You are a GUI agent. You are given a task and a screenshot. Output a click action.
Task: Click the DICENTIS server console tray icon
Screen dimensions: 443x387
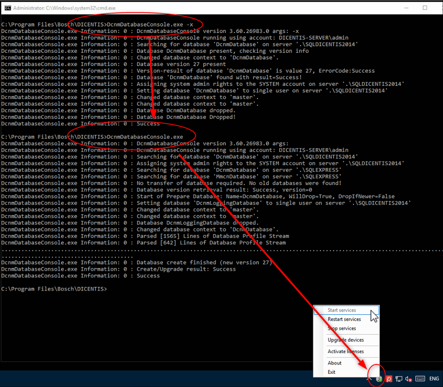[379, 379]
